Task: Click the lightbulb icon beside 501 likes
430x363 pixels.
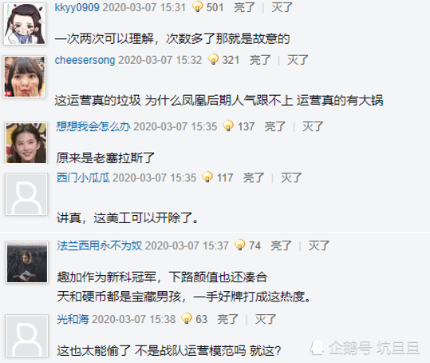Action: pyautogui.click(x=198, y=6)
